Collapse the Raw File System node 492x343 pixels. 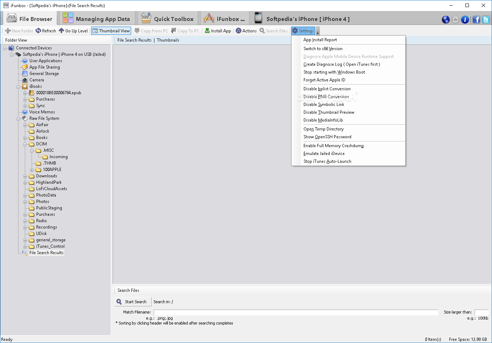tap(18, 119)
